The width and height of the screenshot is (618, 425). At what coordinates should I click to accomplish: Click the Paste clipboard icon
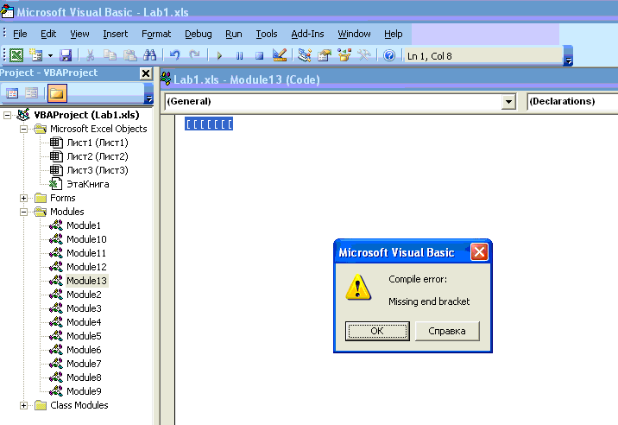pyautogui.click(x=129, y=55)
